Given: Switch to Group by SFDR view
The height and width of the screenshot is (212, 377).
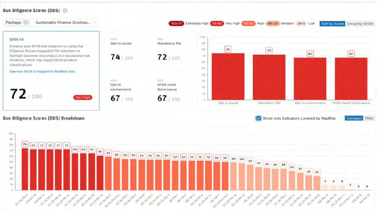Looking at the screenshot, I should (360, 24).
